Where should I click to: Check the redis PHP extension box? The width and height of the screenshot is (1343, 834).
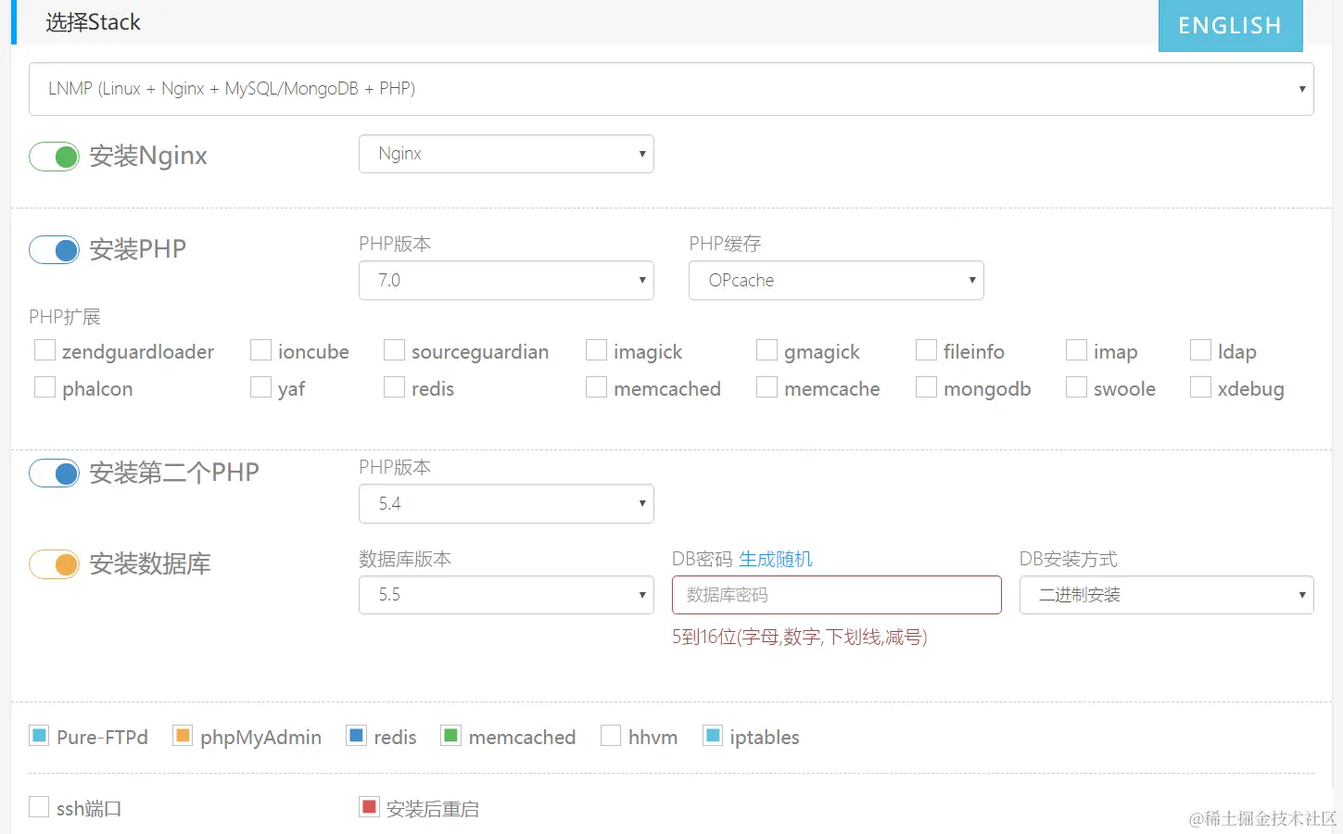coord(394,386)
